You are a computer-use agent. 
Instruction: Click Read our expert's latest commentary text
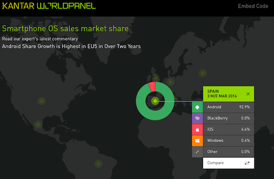click(x=40, y=39)
